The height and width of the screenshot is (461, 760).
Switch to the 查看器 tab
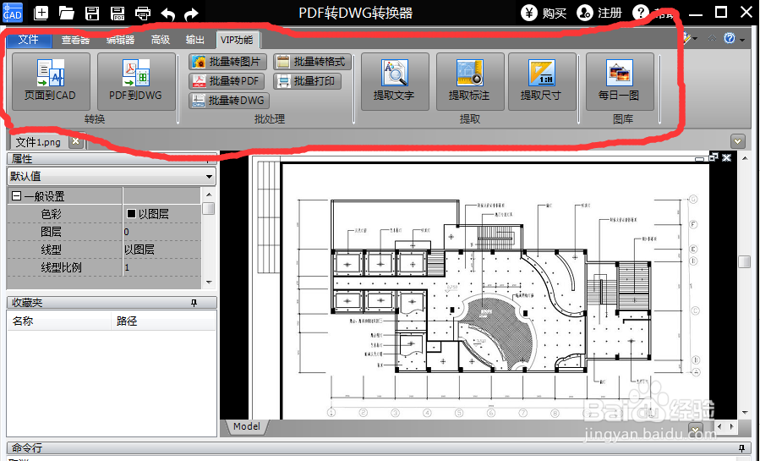point(75,40)
